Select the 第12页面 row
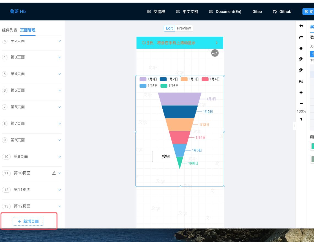 coord(32,206)
